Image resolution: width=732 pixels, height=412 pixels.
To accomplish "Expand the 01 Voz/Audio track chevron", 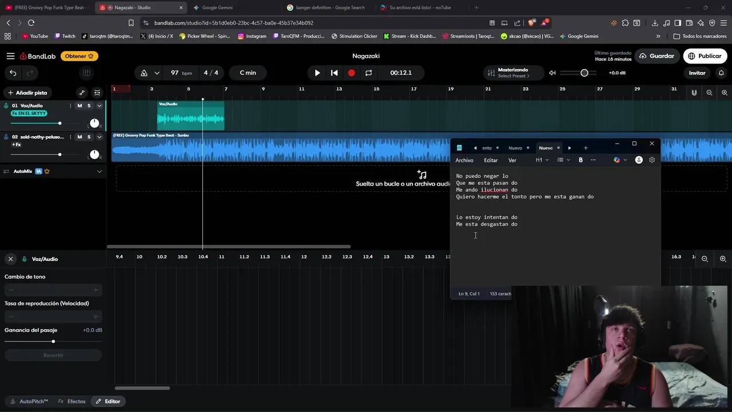I will 99,106.
